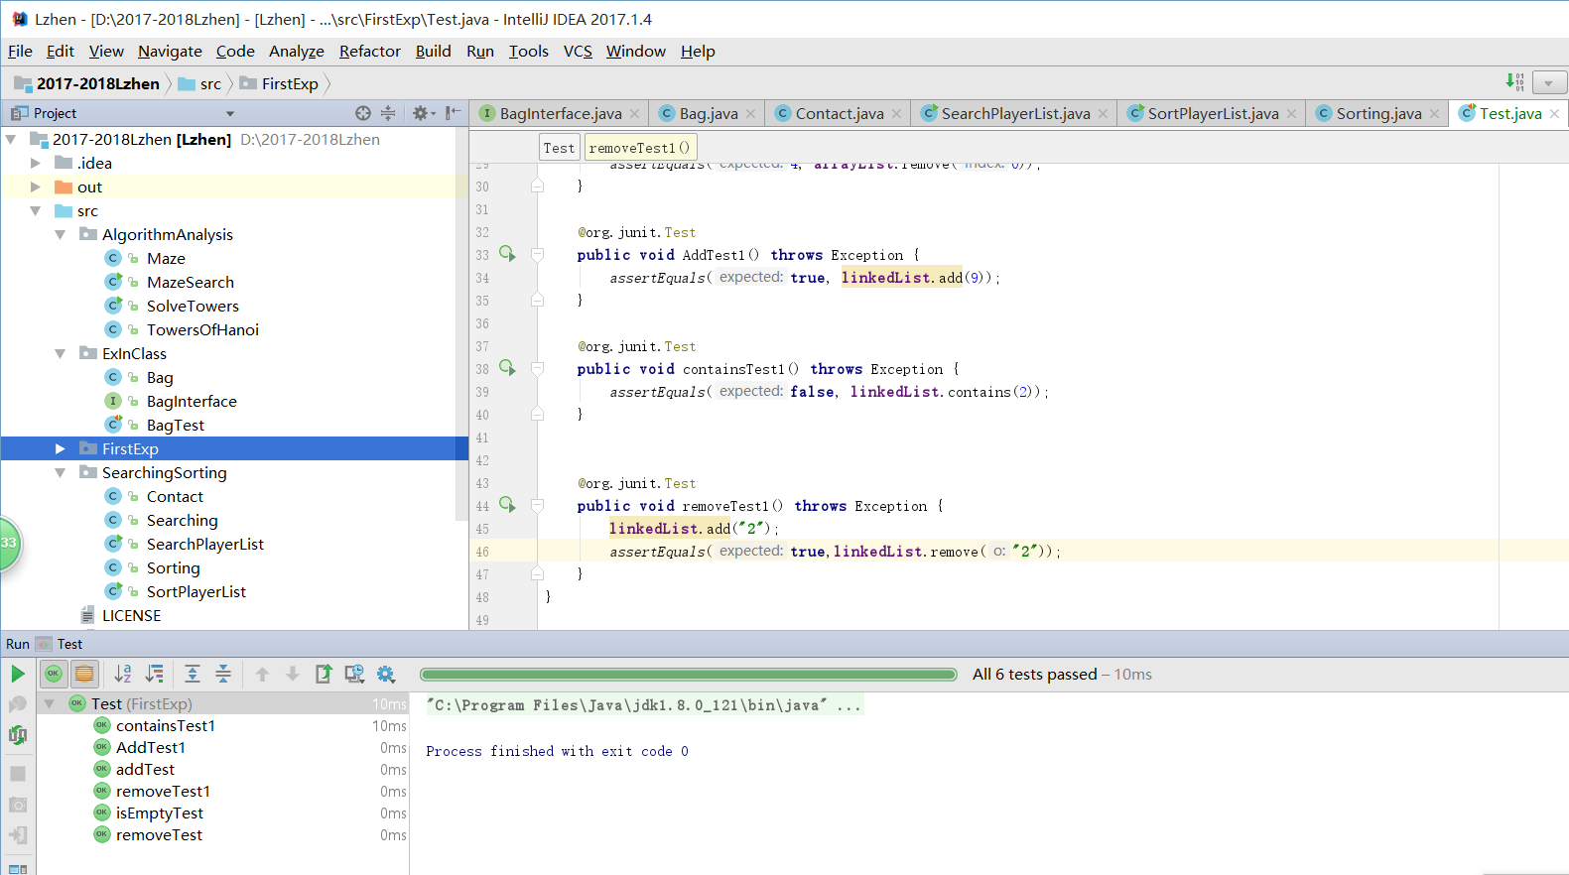This screenshot has height=875, width=1569.
Task: Collapse the AlgorithmAnalysis package
Action: (x=61, y=234)
